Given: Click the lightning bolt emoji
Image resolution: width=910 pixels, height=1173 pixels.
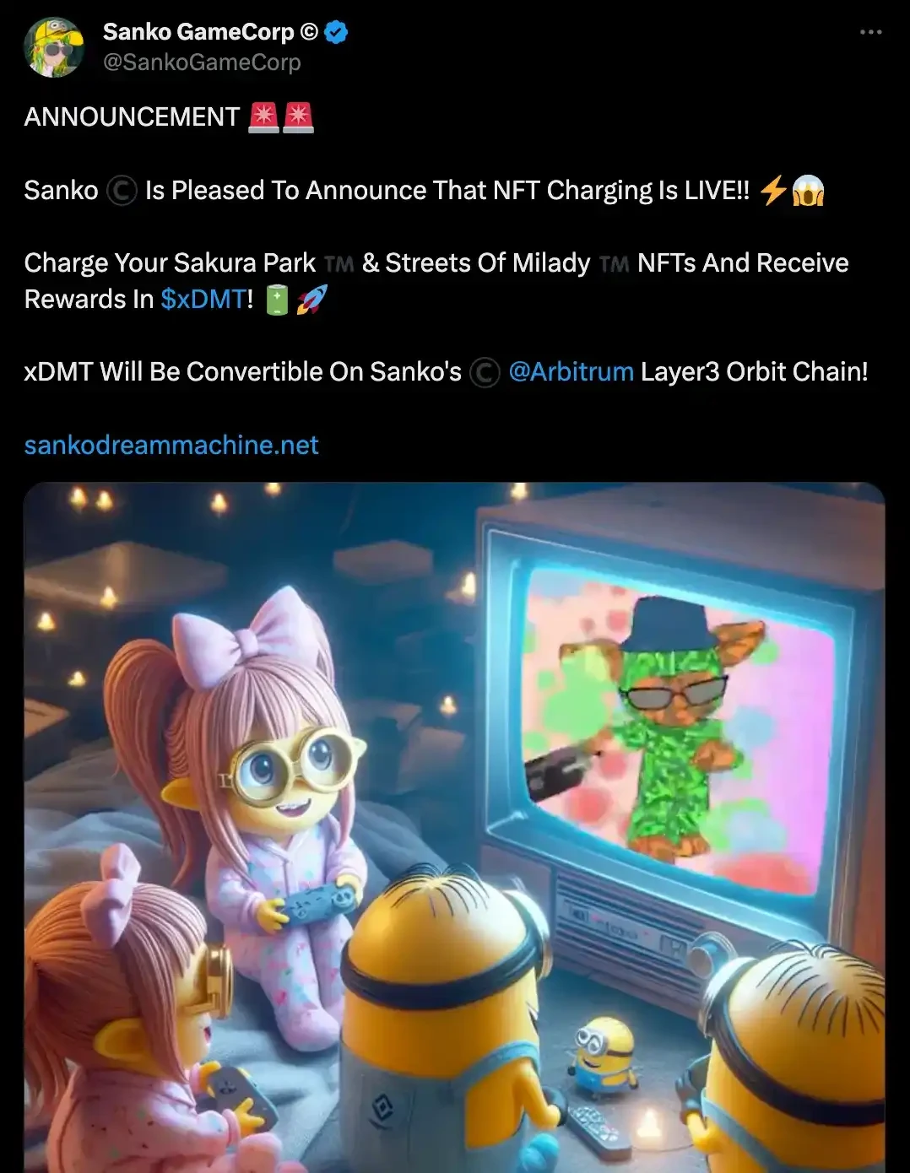Looking at the screenshot, I should [773, 190].
